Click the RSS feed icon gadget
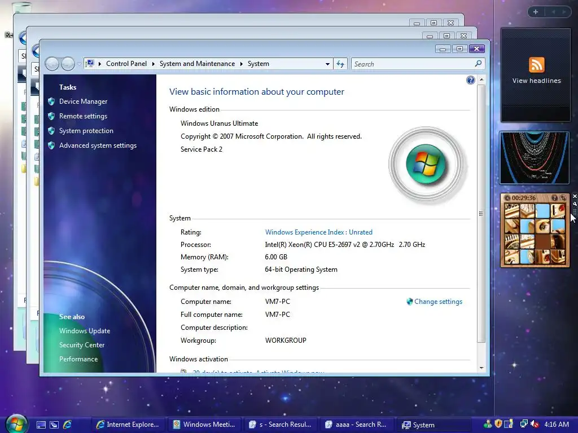Viewport: 578px width, 433px height. point(536,65)
